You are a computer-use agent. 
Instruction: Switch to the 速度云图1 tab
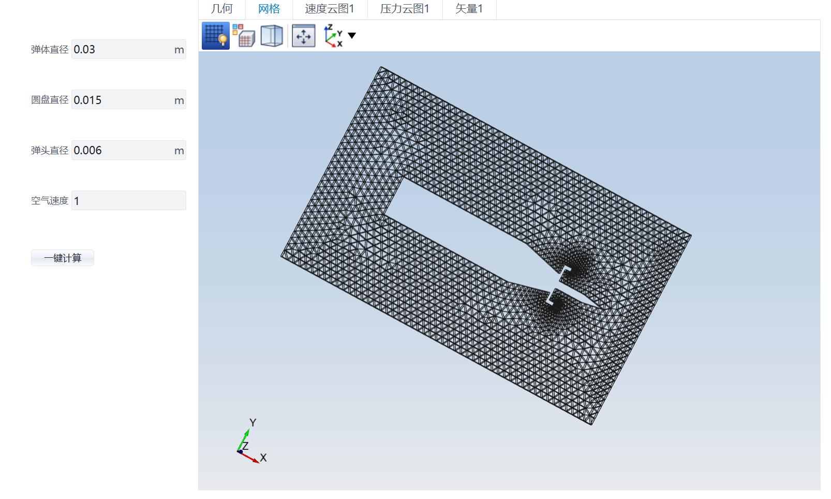[330, 9]
